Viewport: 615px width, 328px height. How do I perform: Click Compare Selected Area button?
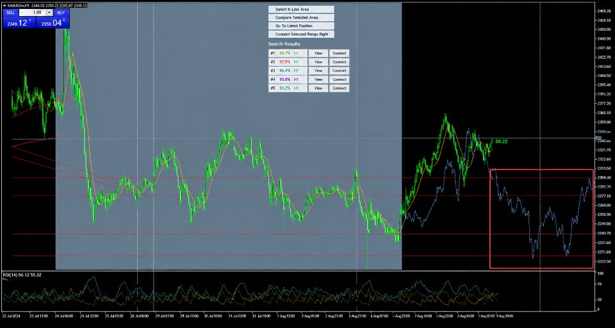click(301, 18)
